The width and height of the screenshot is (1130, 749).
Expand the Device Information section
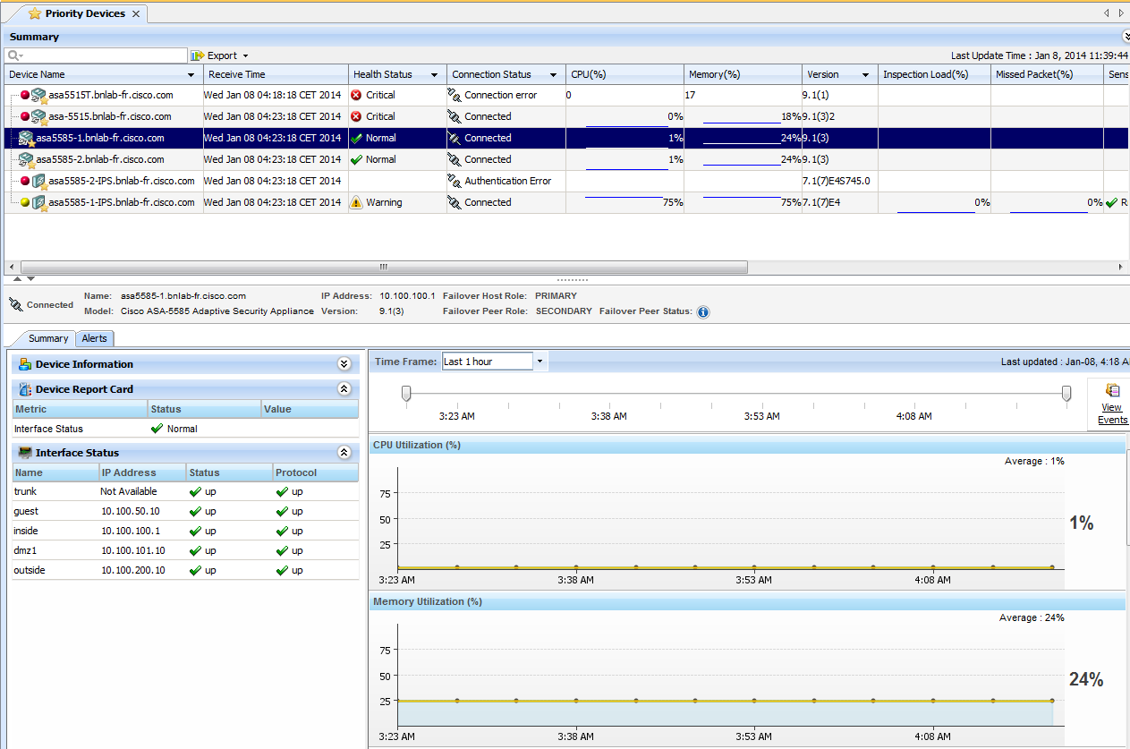point(344,364)
